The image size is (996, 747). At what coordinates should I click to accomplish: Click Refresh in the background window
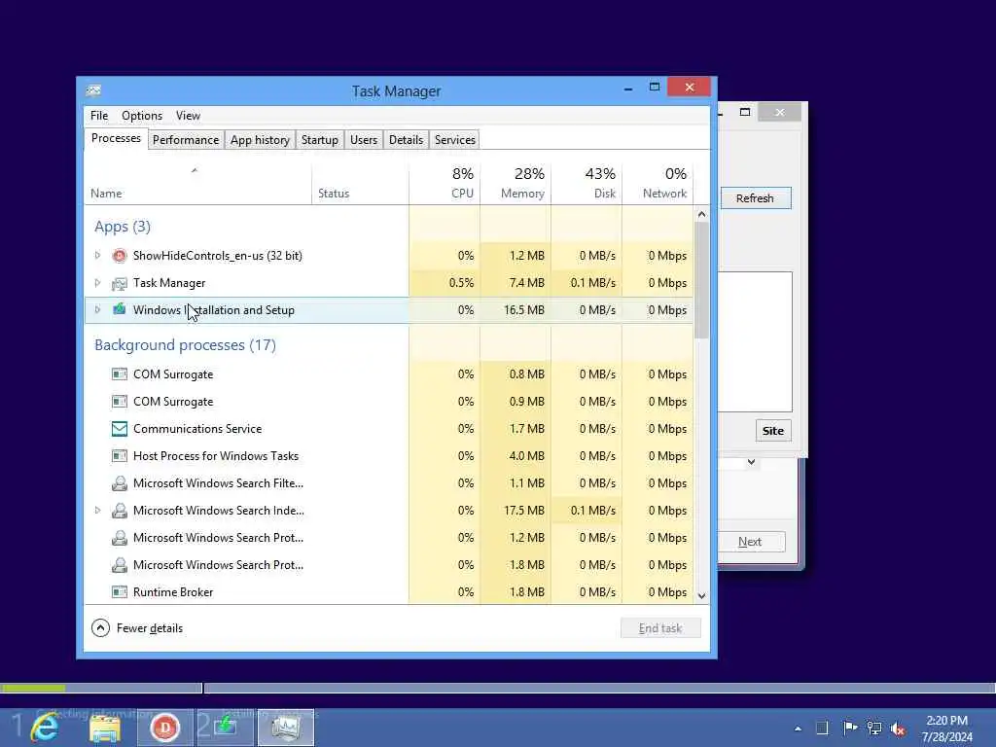(x=755, y=198)
